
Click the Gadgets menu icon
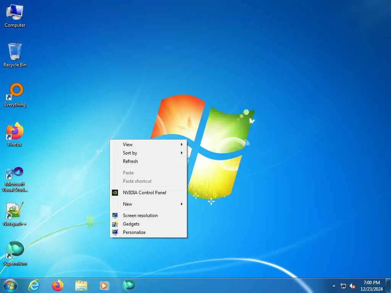115,224
